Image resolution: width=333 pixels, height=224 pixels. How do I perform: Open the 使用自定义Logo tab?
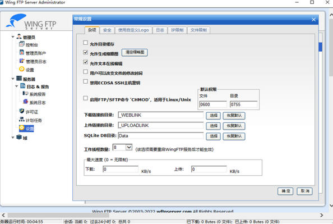(133, 30)
